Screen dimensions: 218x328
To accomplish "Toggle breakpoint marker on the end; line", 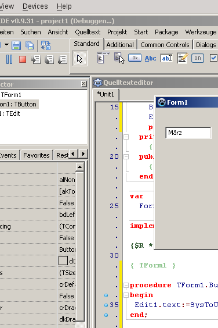I will (x=106, y=315).
